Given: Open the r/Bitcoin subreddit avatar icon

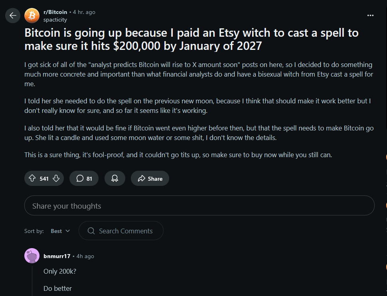Looking at the screenshot, I should pyautogui.click(x=32, y=16).
